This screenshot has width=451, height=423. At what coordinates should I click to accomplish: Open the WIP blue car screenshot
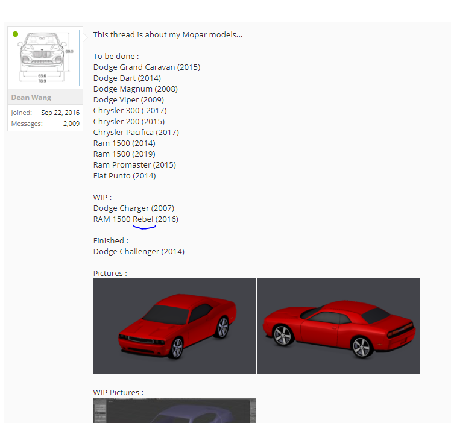point(174,410)
